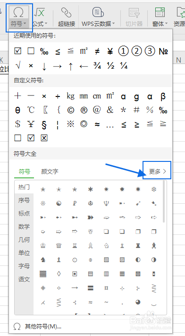Insert the circled number ① symbol
Image resolution: width=185 pixels, height=336 pixels.
click(123, 51)
